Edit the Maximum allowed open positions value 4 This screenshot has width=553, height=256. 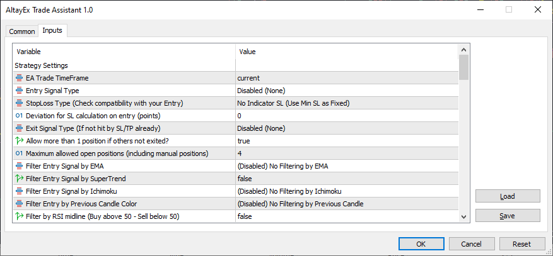[347, 153]
